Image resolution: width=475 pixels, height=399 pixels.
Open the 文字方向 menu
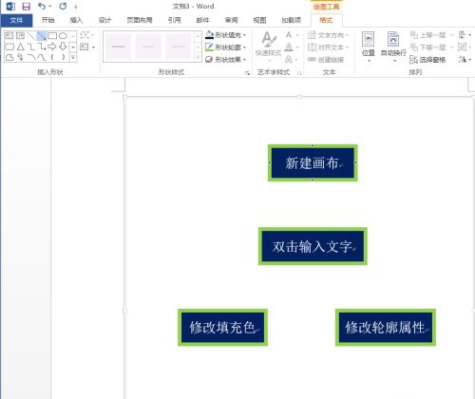coord(328,35)
